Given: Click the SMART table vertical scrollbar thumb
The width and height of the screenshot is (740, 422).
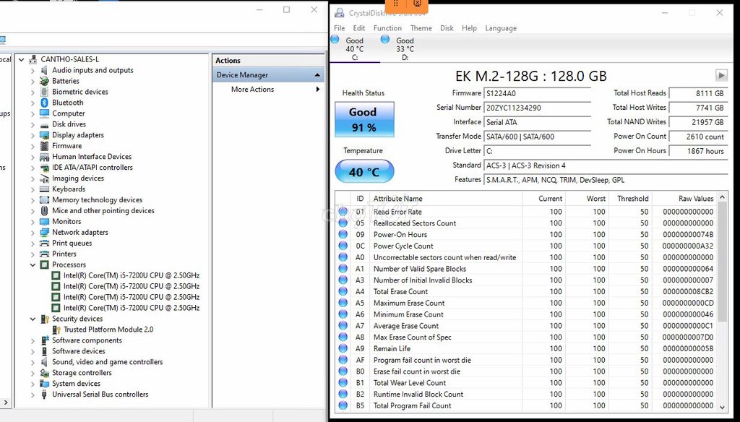Looking at the screenshot, I should click(722, 262).
